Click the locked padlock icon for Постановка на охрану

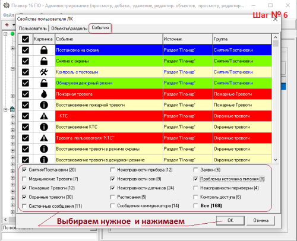coord(44,50)
